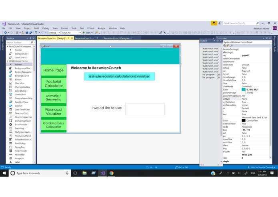Click the Undo arrow icon
278x197 pixels.
click(36, 33)
